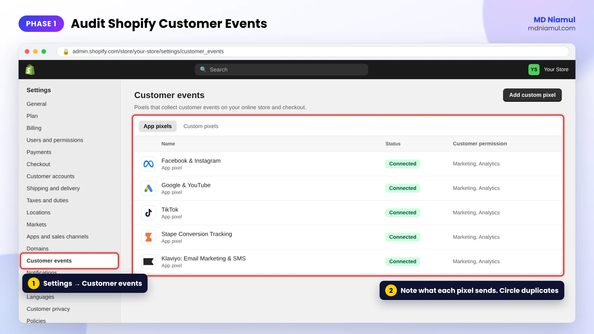This screenshot has width=594, height=334.
Task: Click the address bar padlock icon
Action: coord(66,52)
